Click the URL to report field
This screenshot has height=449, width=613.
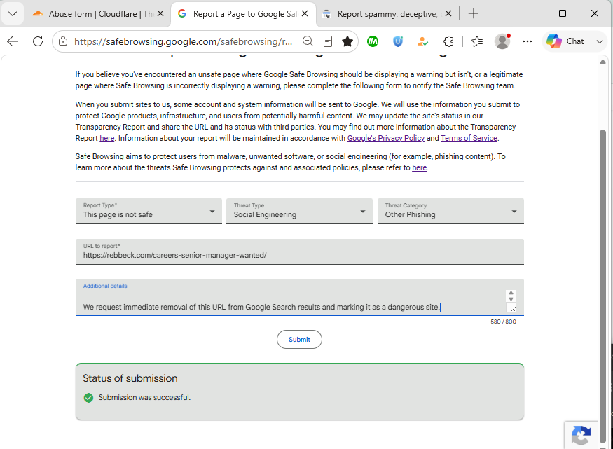coord(299,251)
